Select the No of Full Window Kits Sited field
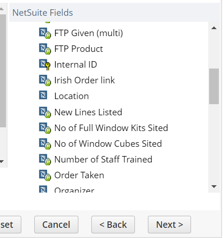Screen dimensions: 223x238 point(111,128)
